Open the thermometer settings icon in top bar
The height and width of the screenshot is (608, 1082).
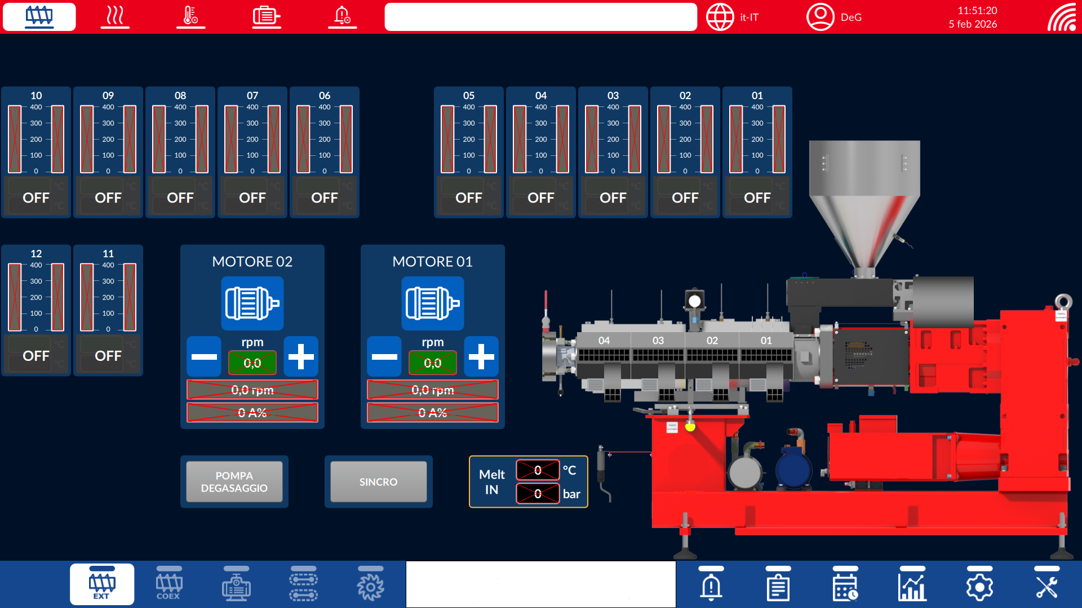point(190,16)
